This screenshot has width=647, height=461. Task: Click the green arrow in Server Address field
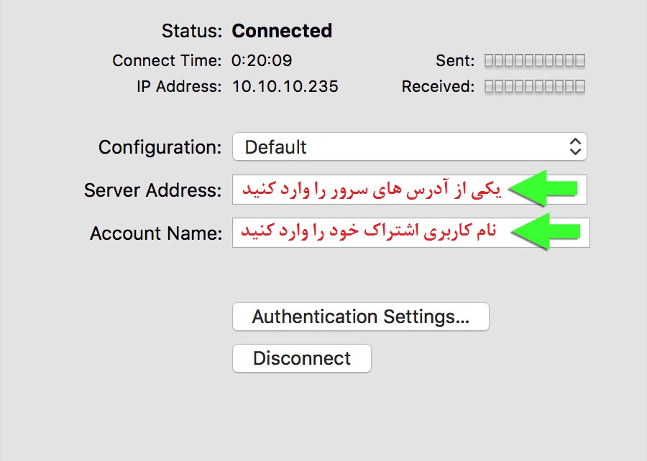(543, 190)
